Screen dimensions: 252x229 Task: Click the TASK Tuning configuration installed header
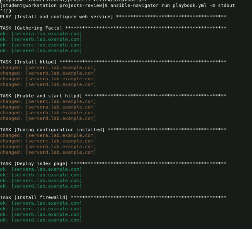click(x=52, y=130)
